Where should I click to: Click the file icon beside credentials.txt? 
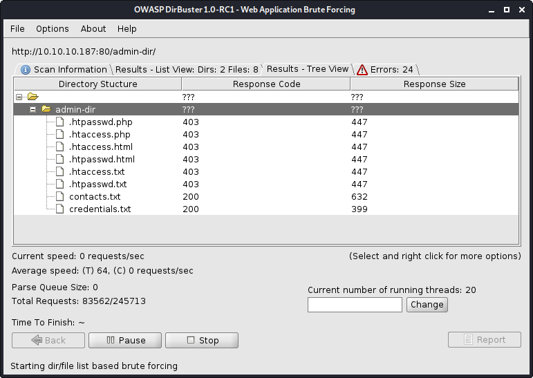point(59,209)
